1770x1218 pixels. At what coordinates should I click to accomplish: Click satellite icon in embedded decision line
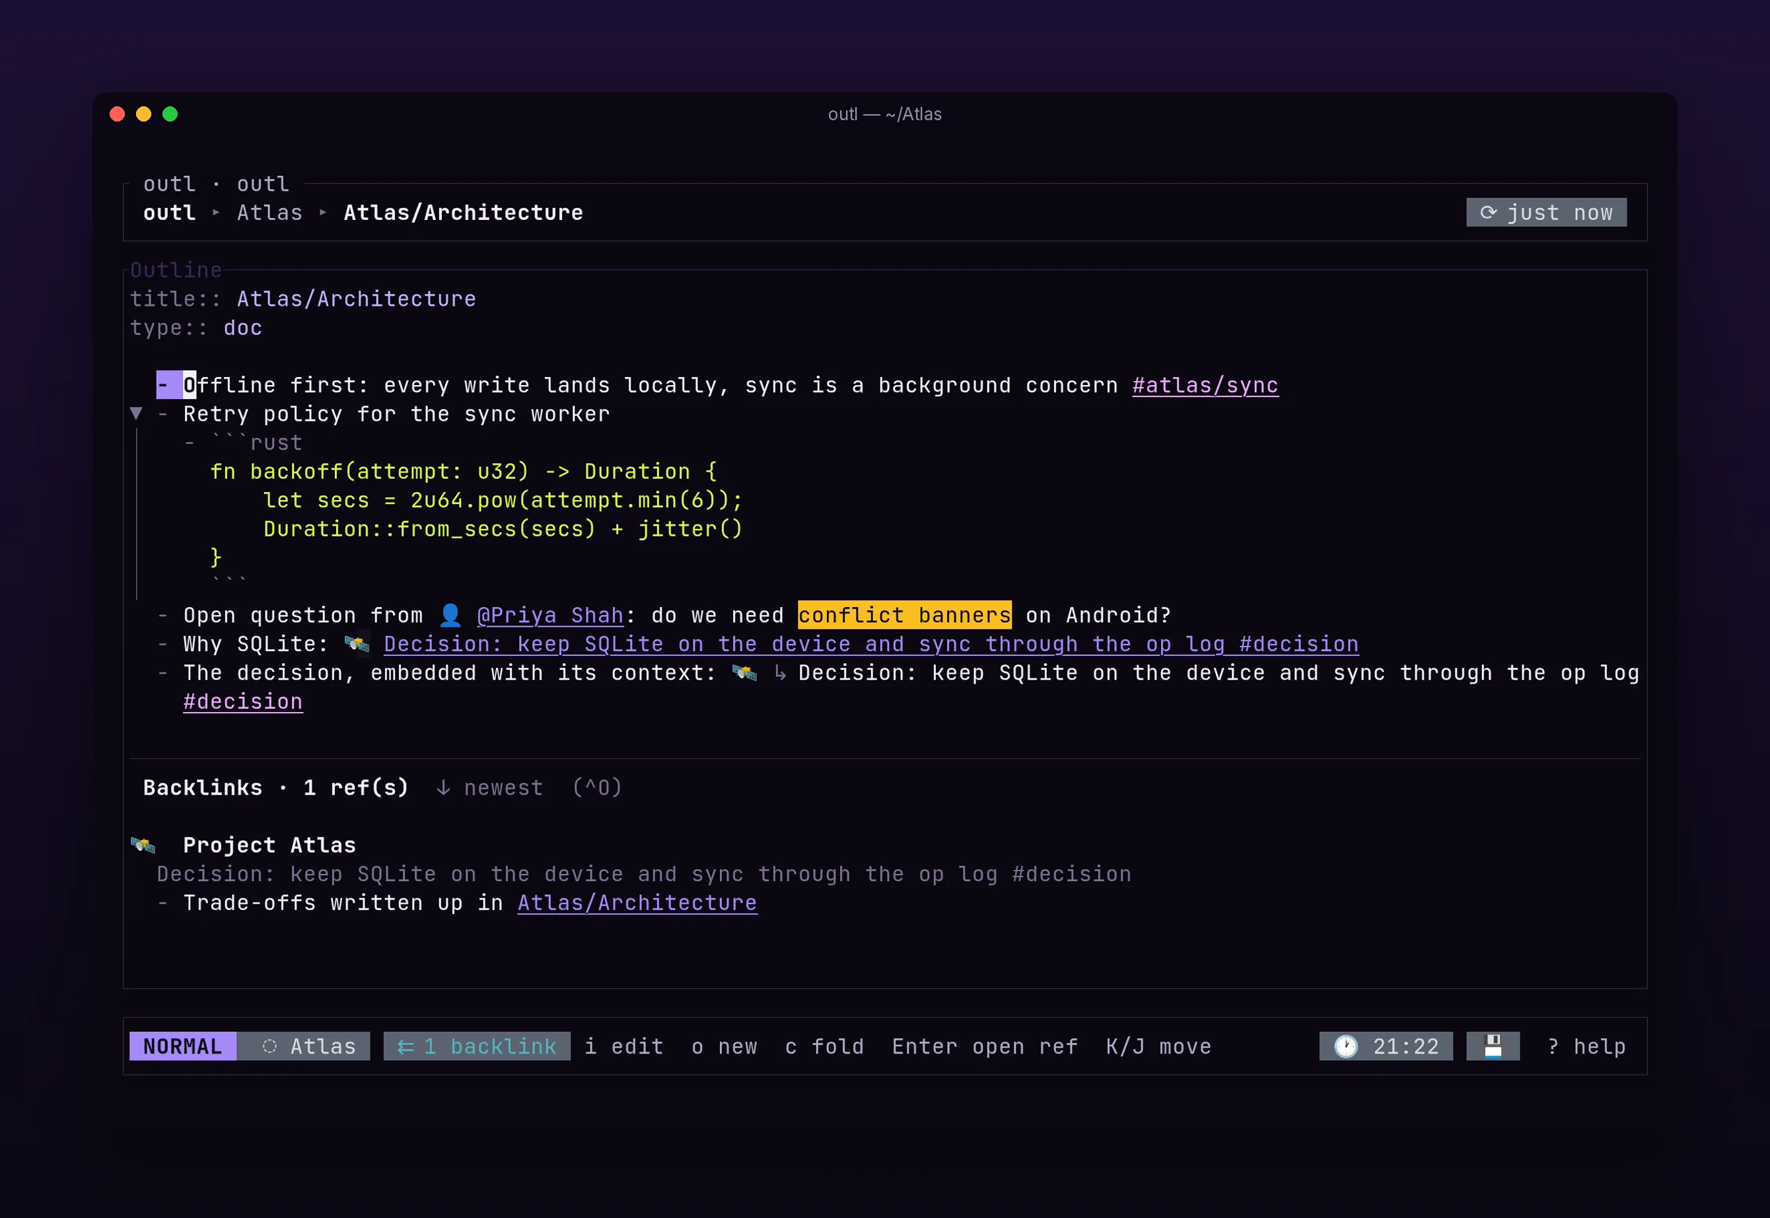[x=744, y=673]
